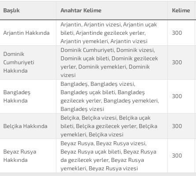Click the 300 word count for Belçika
This screenshot has width=196, height=176.
click(x=177, y=126)
